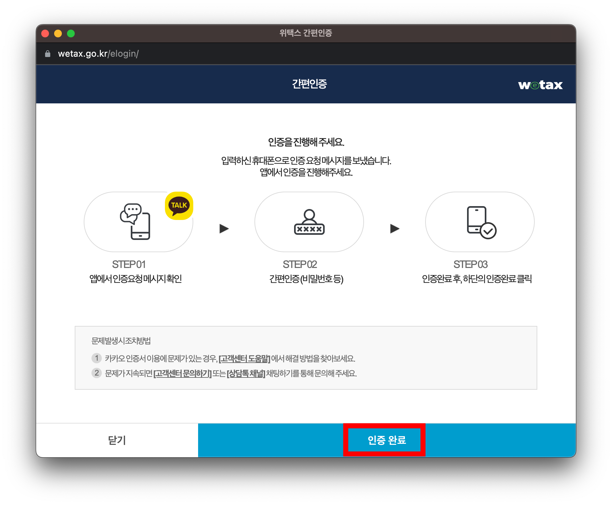Click the wetax logo in the header

point(540,84)
